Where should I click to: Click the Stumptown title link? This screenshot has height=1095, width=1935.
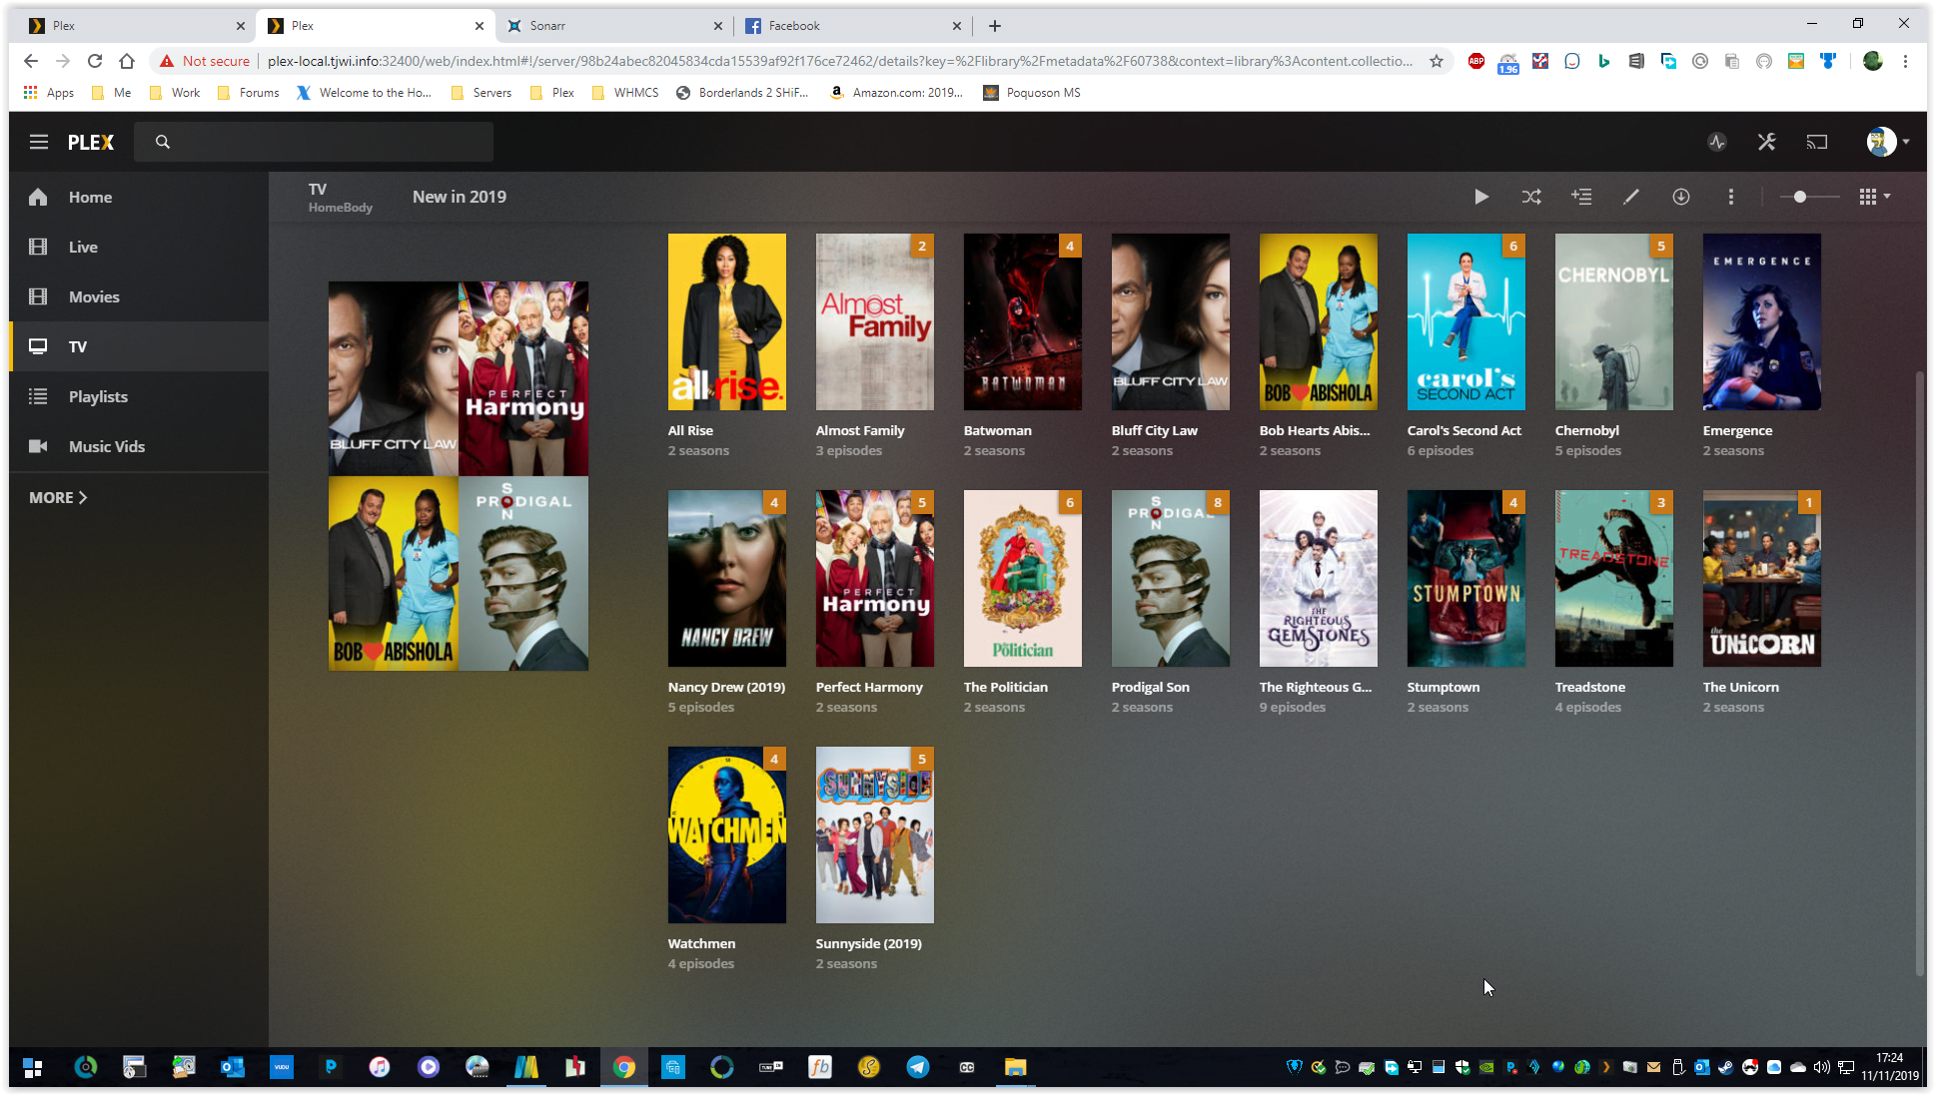[1444, 687]
